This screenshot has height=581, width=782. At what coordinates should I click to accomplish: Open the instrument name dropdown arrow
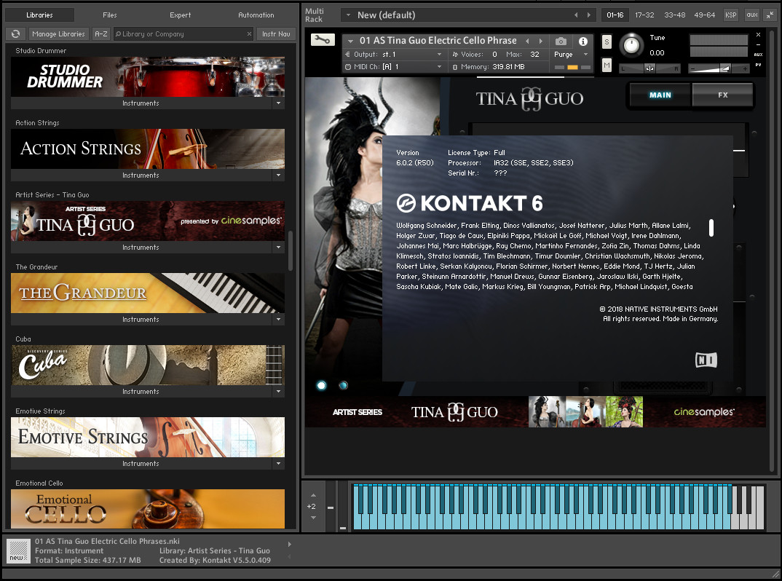pos(351,41)
